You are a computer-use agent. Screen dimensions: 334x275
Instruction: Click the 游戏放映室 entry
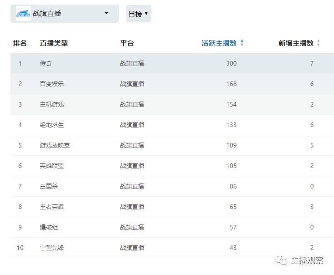click(55, 145)
